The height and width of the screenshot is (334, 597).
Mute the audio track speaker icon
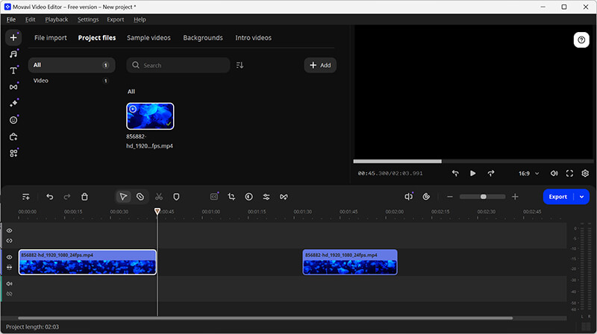coord(9,284)
